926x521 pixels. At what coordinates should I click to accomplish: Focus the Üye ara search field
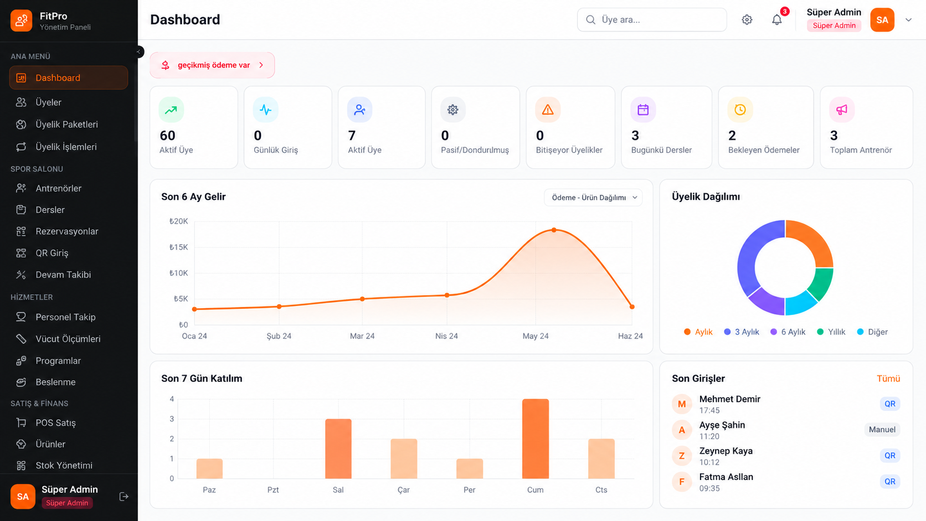pos(652,20)
